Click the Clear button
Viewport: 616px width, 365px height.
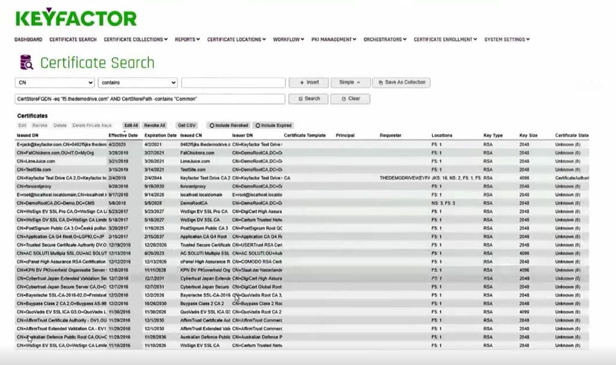(x=350, y=99)
